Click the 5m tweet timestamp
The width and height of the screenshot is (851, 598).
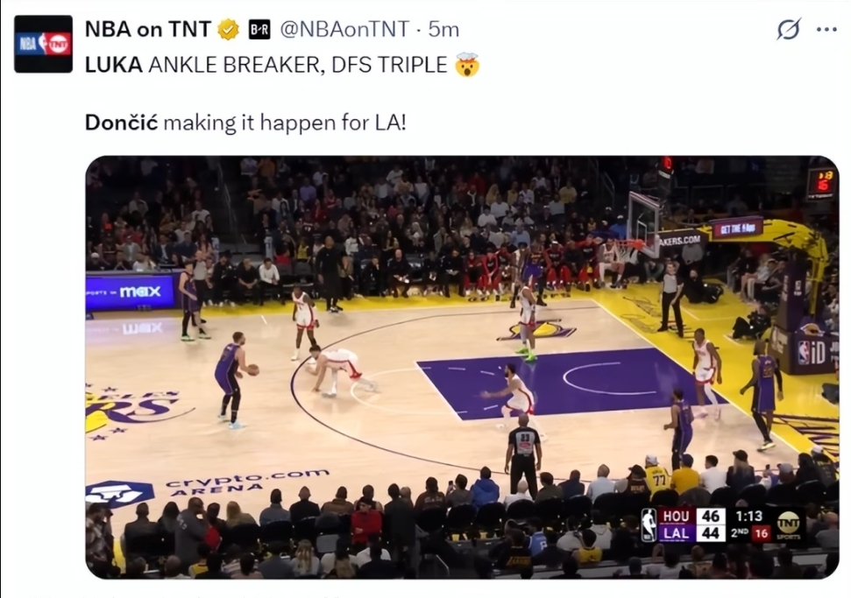point(443,29)
